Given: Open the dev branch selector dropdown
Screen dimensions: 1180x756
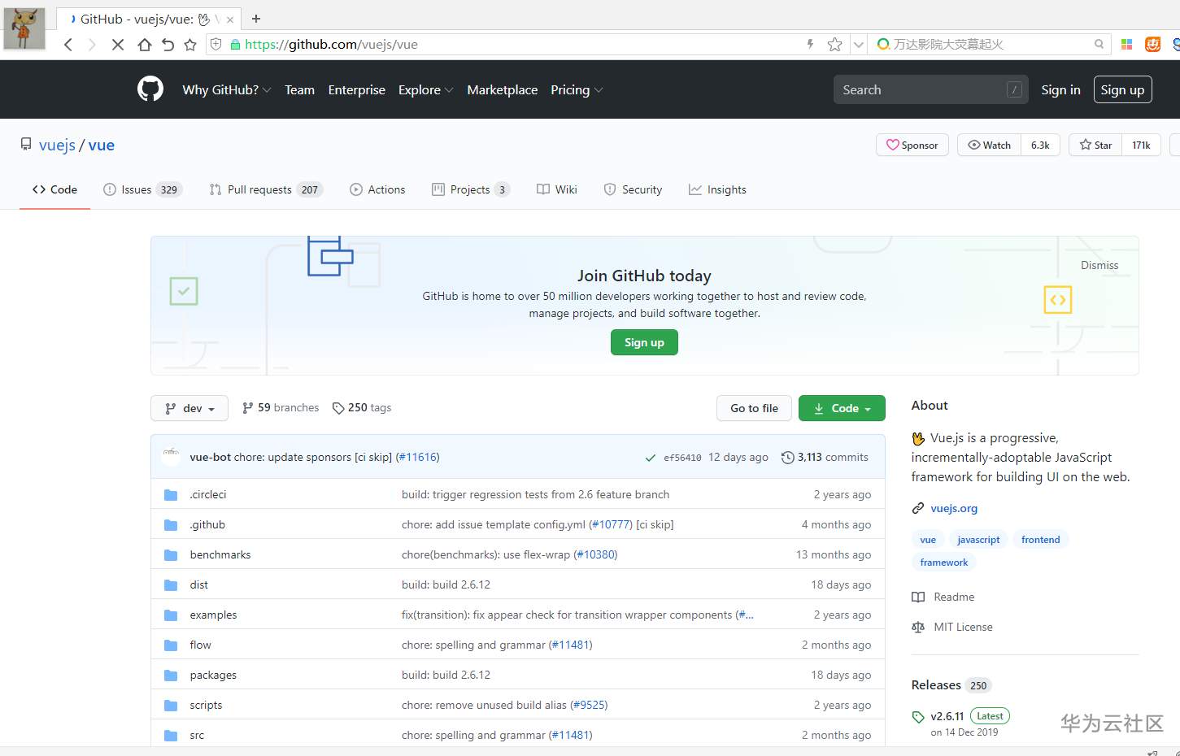Looking at the screenshot, I should click(189, 408).
